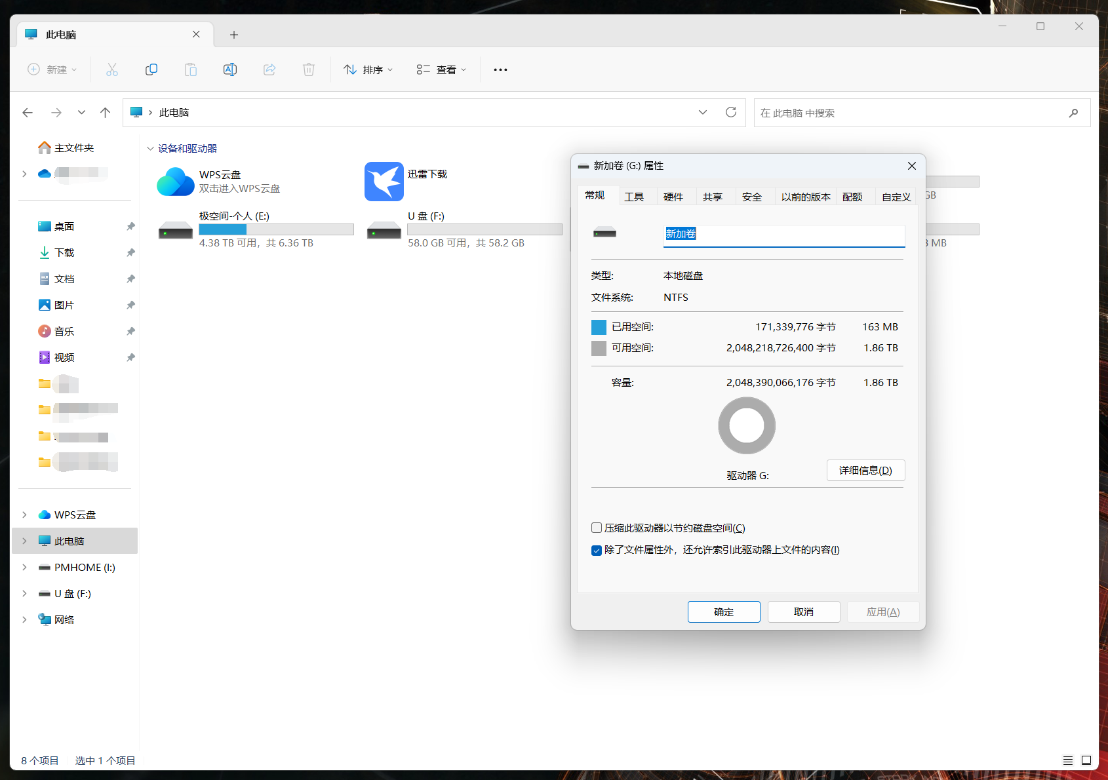Viewport: 1108px width, 780px height.
Task: Click the Details (D) button
Action: pyautogui.click(x=866, y=471)
